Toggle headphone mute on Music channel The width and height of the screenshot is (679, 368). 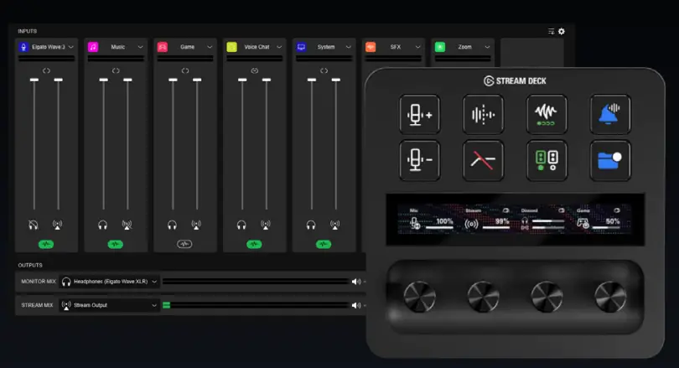[102, 225]
